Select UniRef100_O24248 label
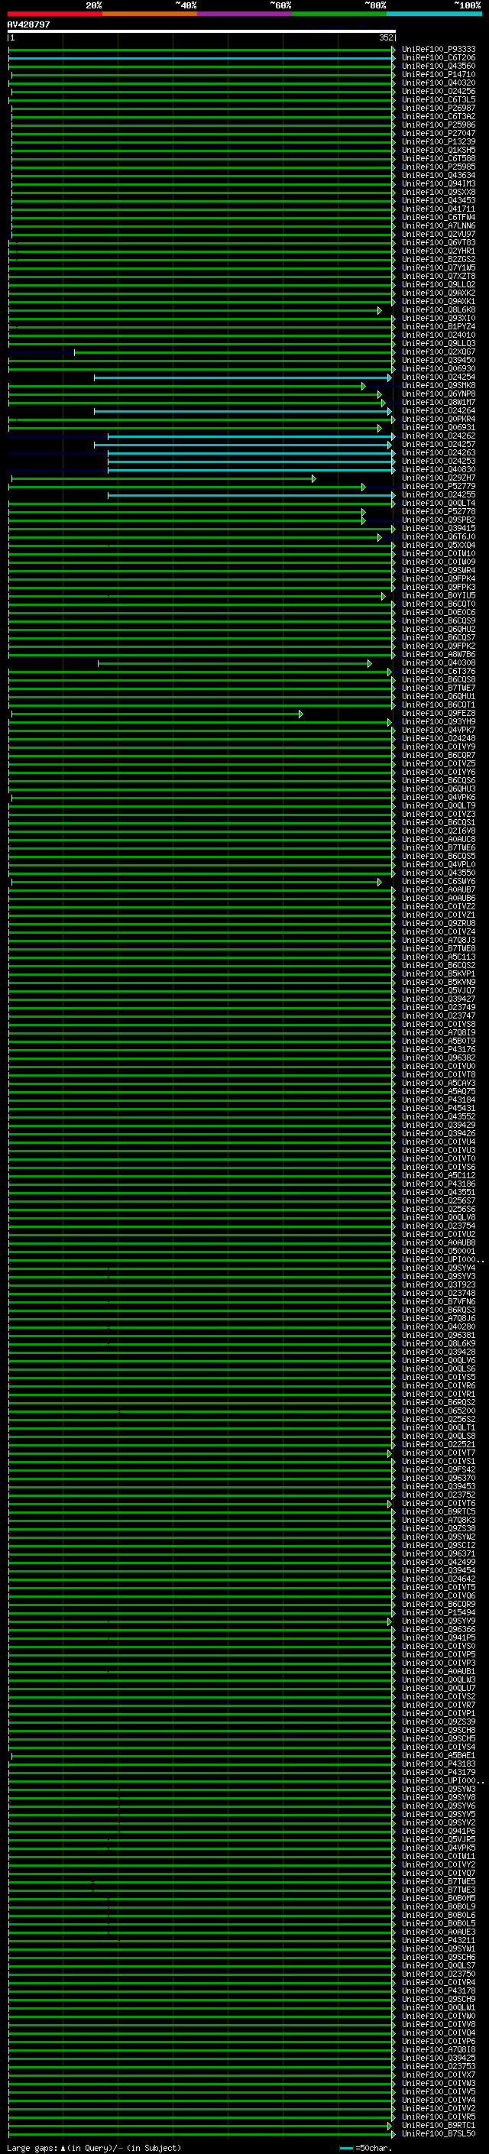 [439, 739]
